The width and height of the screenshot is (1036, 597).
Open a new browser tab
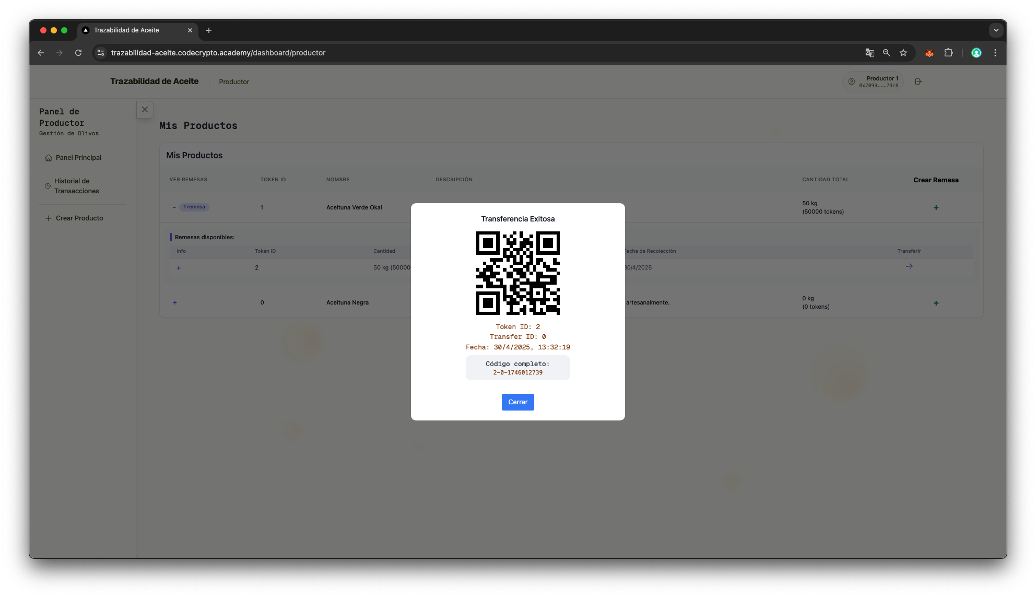click(x=209, y=30)
